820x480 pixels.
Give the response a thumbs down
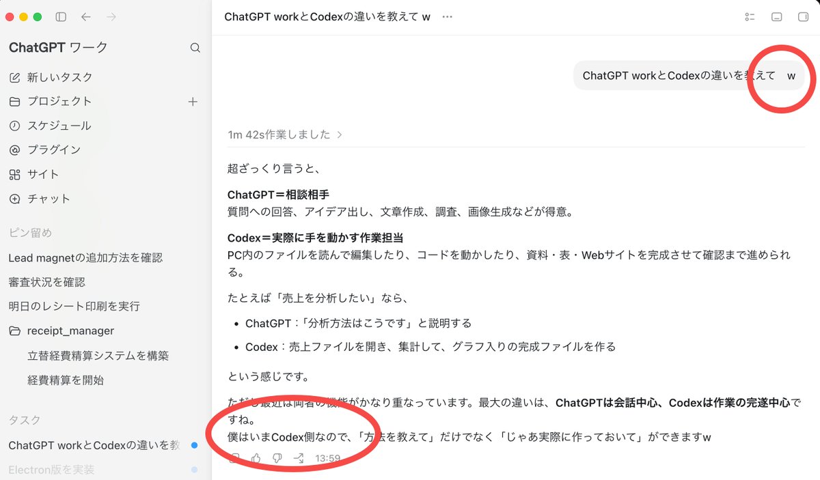pos(277,458)
